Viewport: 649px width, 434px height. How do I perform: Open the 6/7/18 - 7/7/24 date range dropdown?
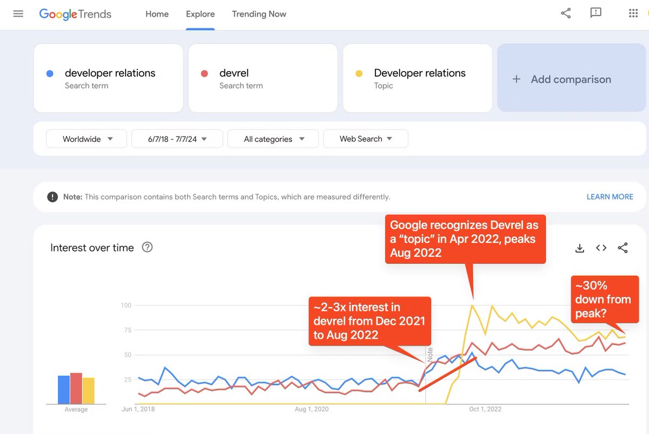[x=177, y=139]
